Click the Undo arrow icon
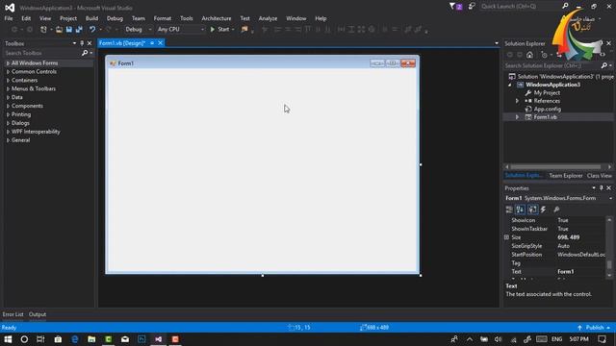The height and width of the screenshot is (346, 616). coord(92,30)
